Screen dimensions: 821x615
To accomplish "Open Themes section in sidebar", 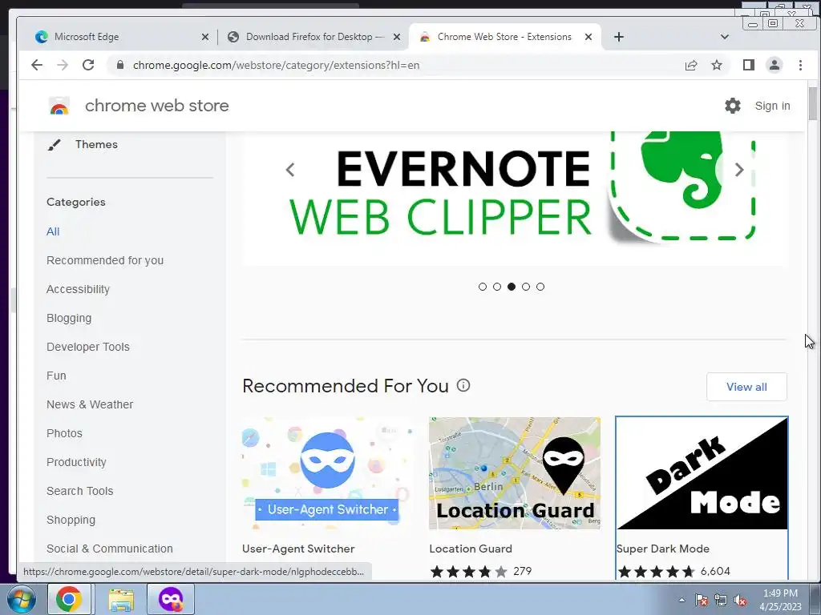I will point(96,144).
